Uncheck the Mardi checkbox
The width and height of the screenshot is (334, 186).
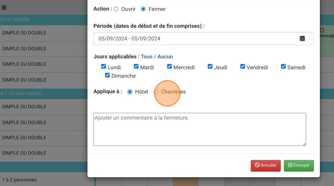[136, 66]
